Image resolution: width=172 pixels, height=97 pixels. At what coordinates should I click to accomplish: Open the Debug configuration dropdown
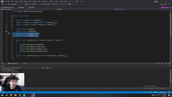[27, 4]
